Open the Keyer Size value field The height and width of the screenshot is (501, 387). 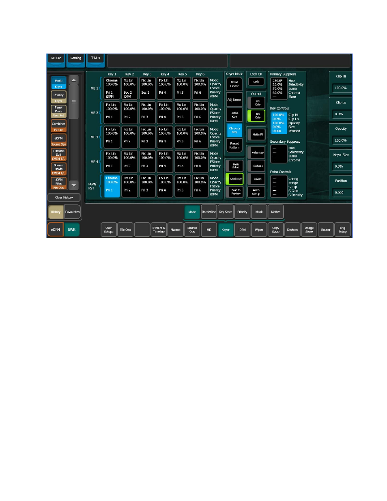pyautogui.click(x=341, y=166)
